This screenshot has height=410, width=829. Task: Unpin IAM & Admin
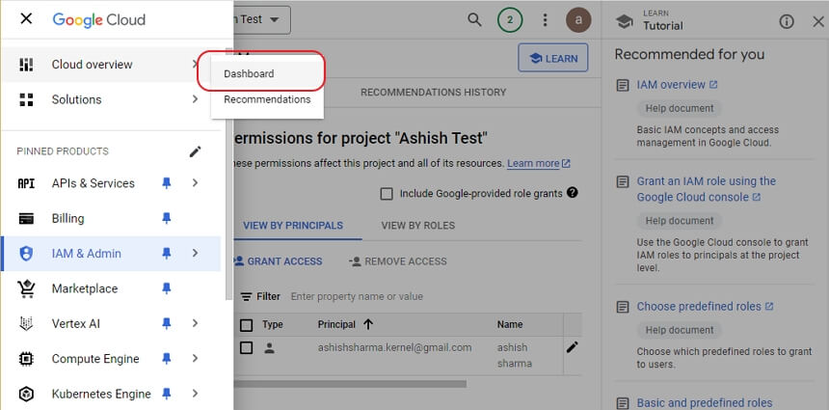click(167, 254)
